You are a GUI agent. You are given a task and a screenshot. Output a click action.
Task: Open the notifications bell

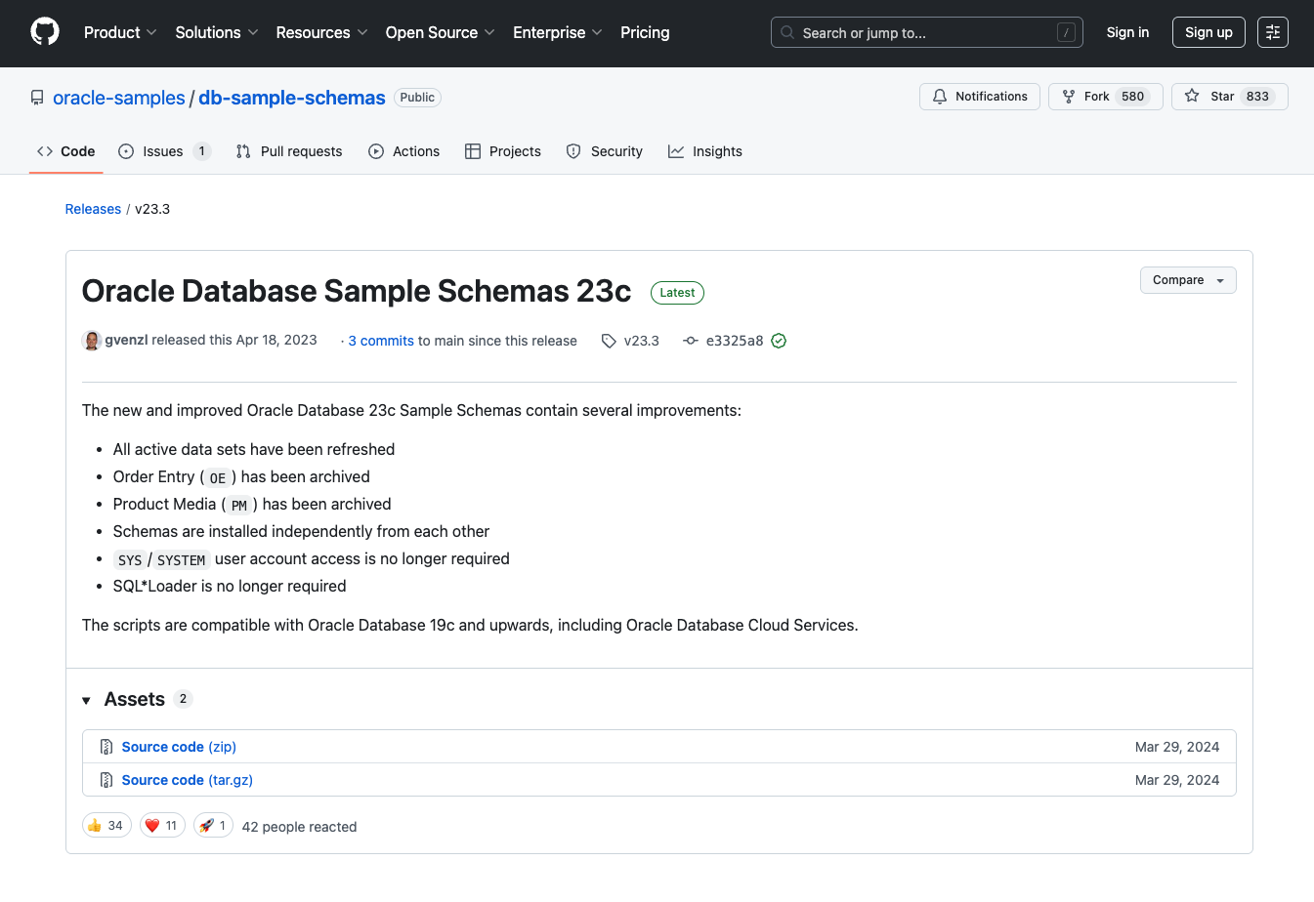(939, 96)
